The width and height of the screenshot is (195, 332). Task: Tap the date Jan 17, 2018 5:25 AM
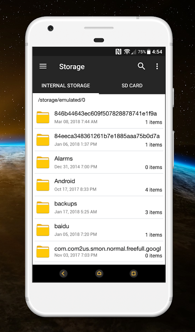pos(76,212)
